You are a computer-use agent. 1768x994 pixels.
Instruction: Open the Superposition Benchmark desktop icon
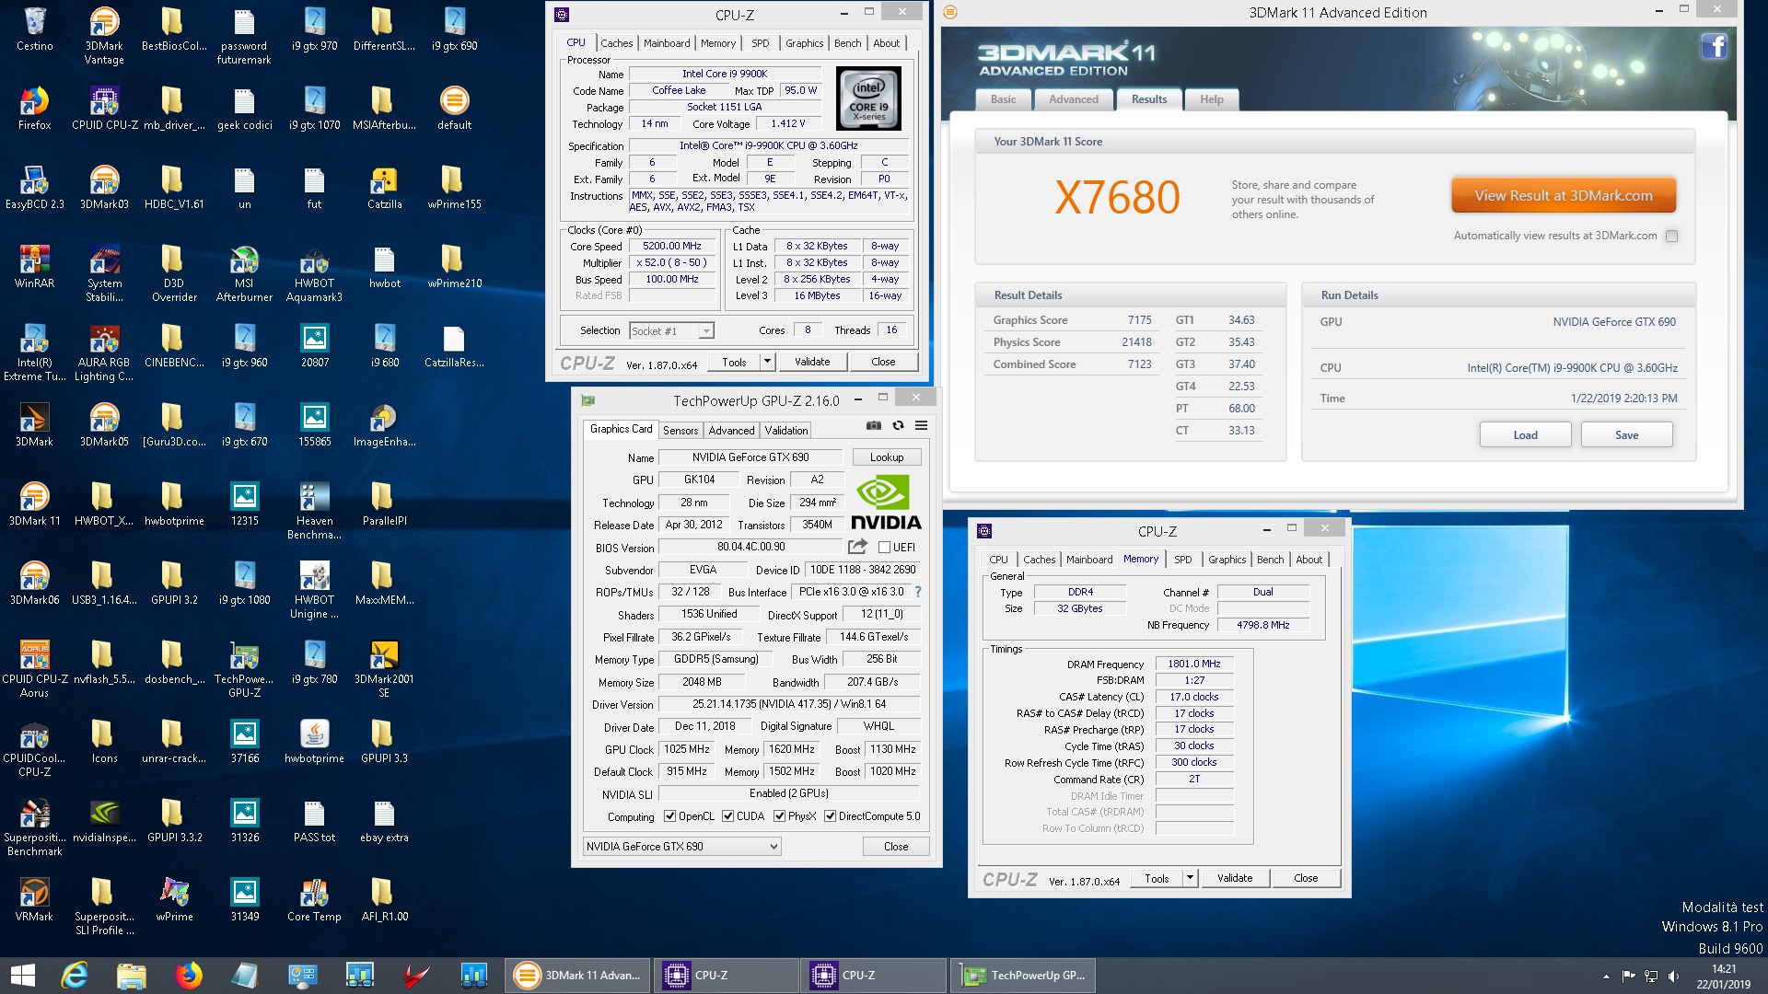35,828
